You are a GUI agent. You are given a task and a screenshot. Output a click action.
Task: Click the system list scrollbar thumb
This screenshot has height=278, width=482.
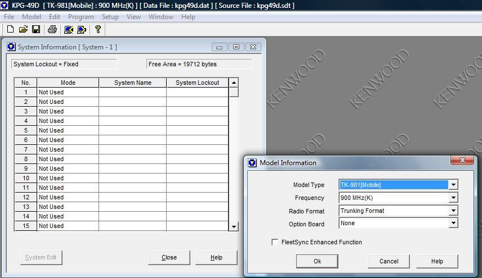click(234, 92)
